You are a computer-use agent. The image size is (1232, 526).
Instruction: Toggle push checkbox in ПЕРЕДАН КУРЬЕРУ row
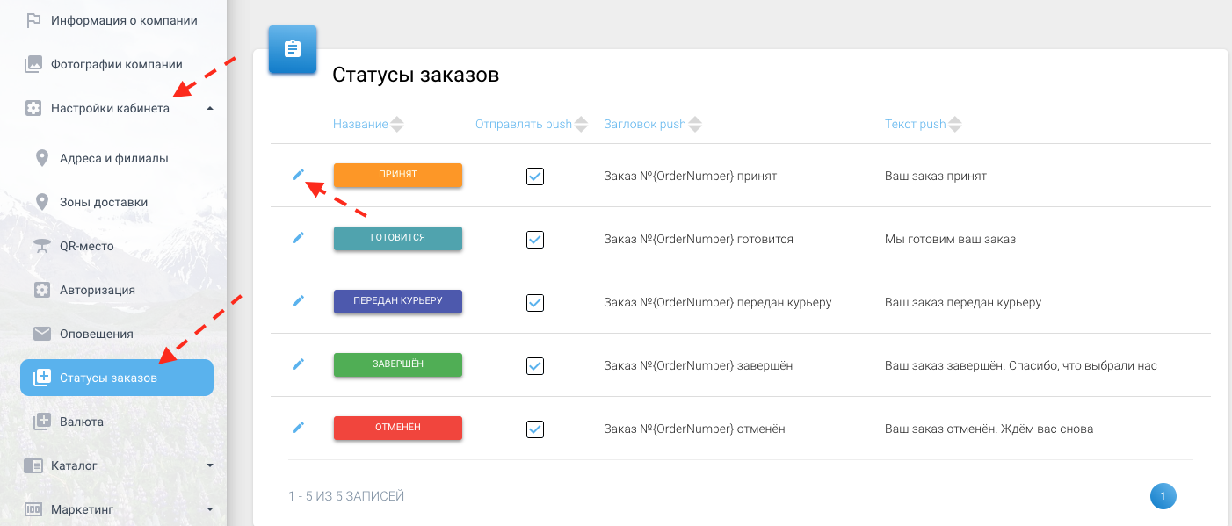[x=534, y=303]
